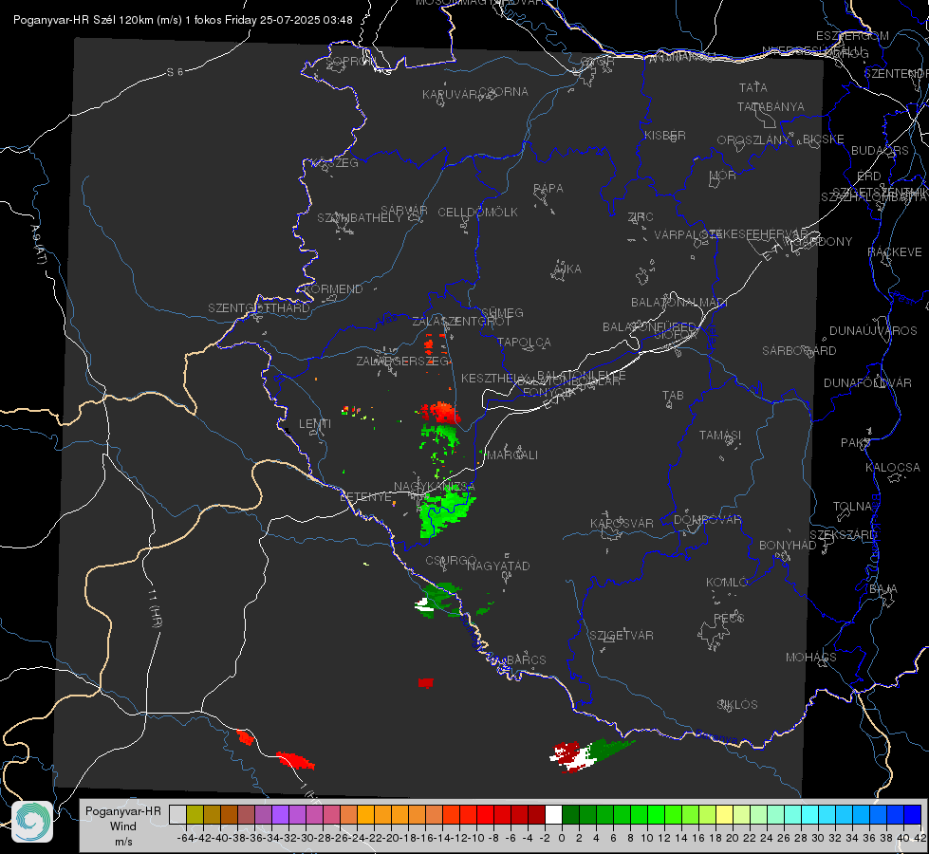
Task: Click the CSORNA city label
Action: click(504, 92)
